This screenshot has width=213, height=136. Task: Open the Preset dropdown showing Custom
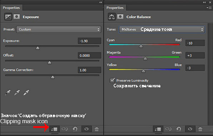point(59,29)
